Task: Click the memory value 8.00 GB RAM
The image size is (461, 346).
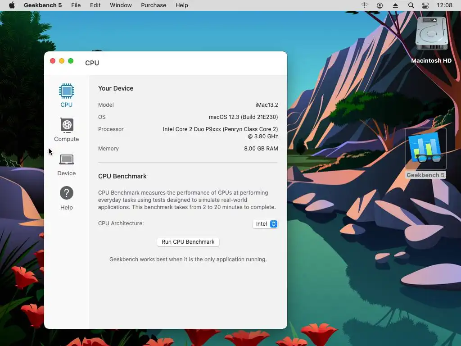Action: 261,149
